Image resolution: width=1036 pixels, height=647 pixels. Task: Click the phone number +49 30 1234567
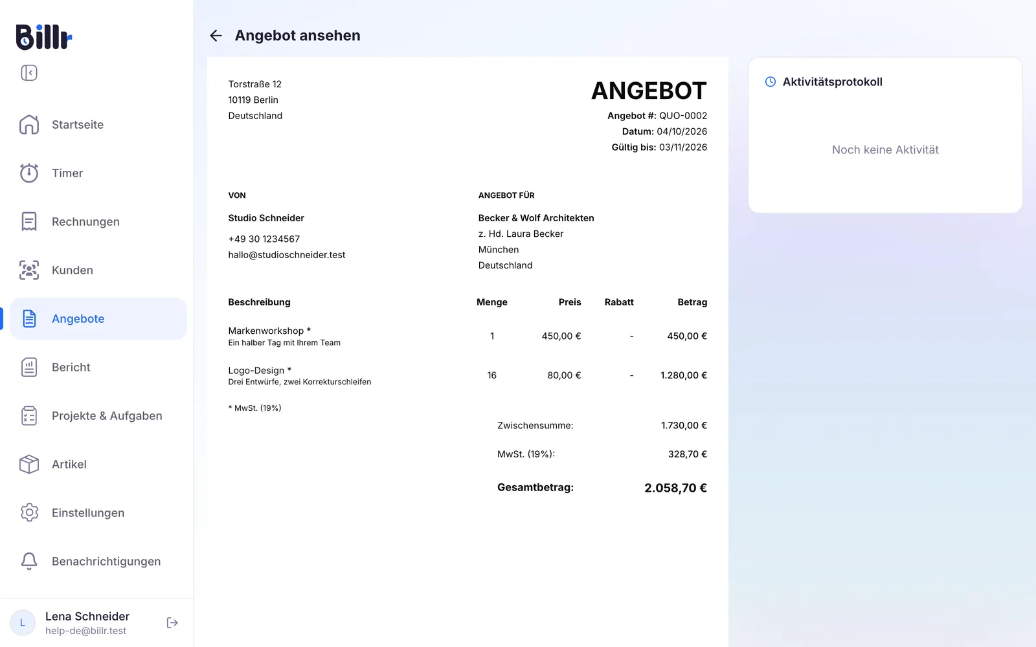click(264, 239)
